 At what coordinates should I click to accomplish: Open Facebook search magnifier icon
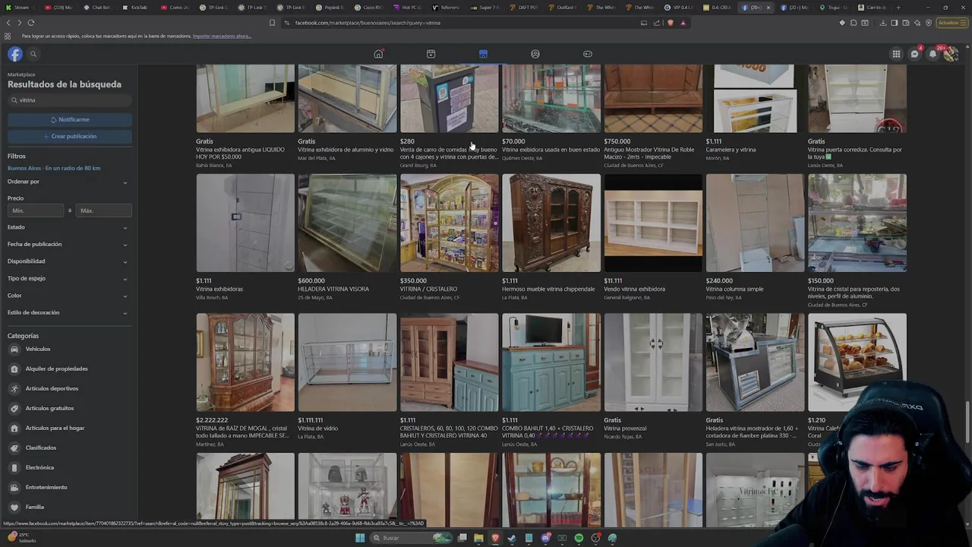(x=33, y=54)
